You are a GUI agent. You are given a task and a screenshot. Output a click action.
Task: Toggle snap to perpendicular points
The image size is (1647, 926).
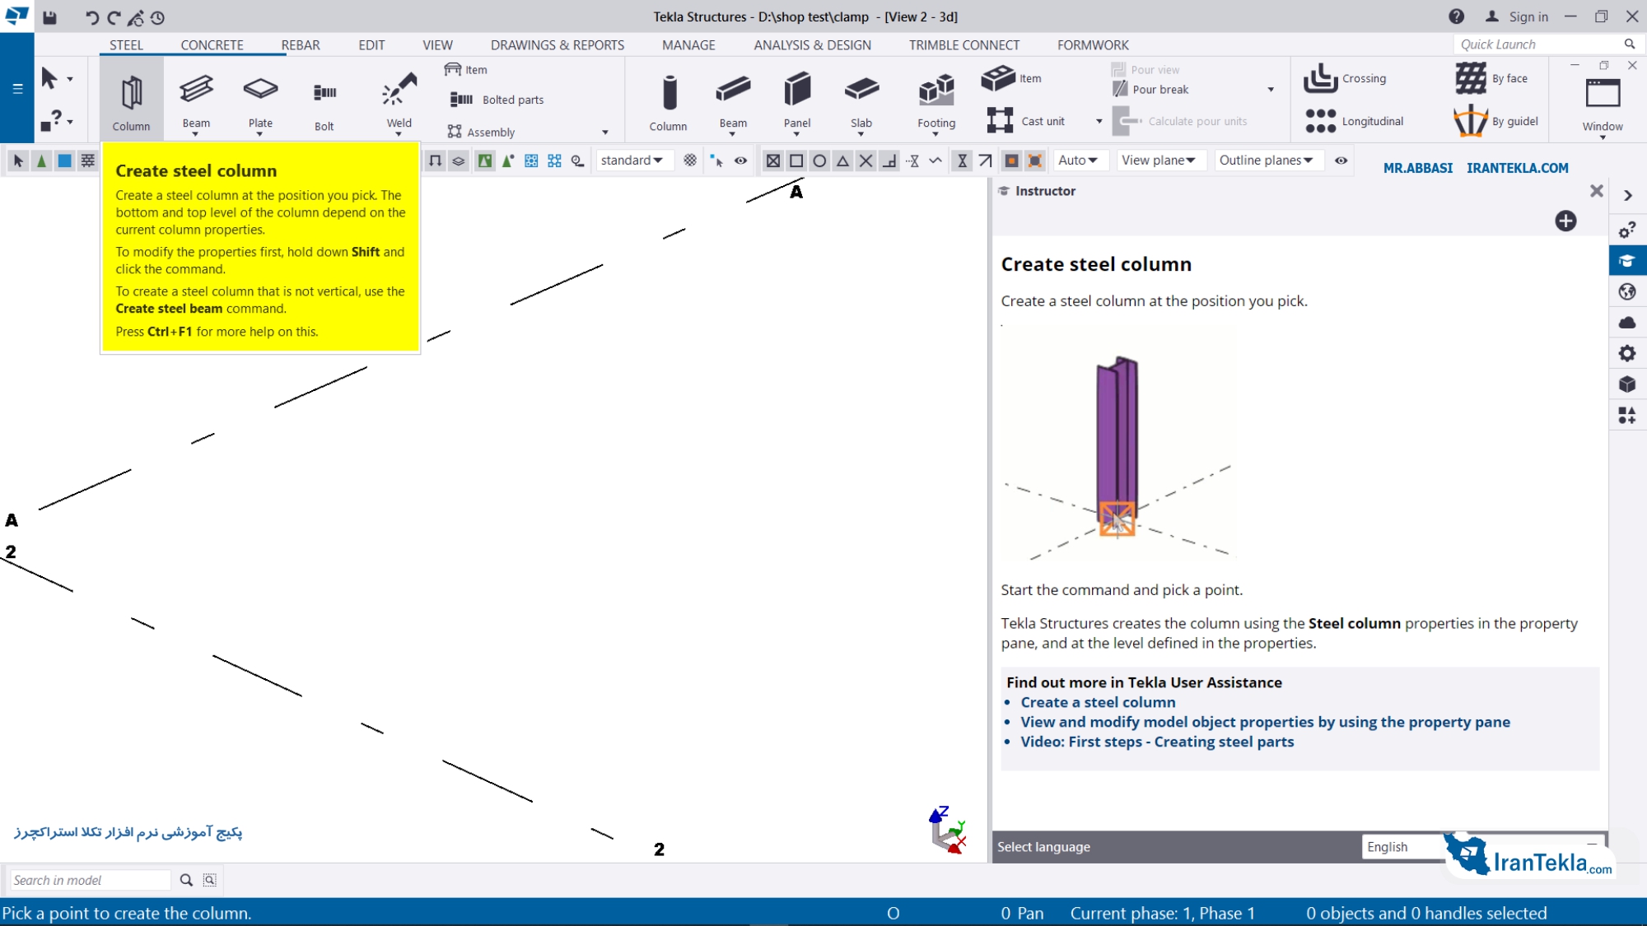(x=889, y=161)
